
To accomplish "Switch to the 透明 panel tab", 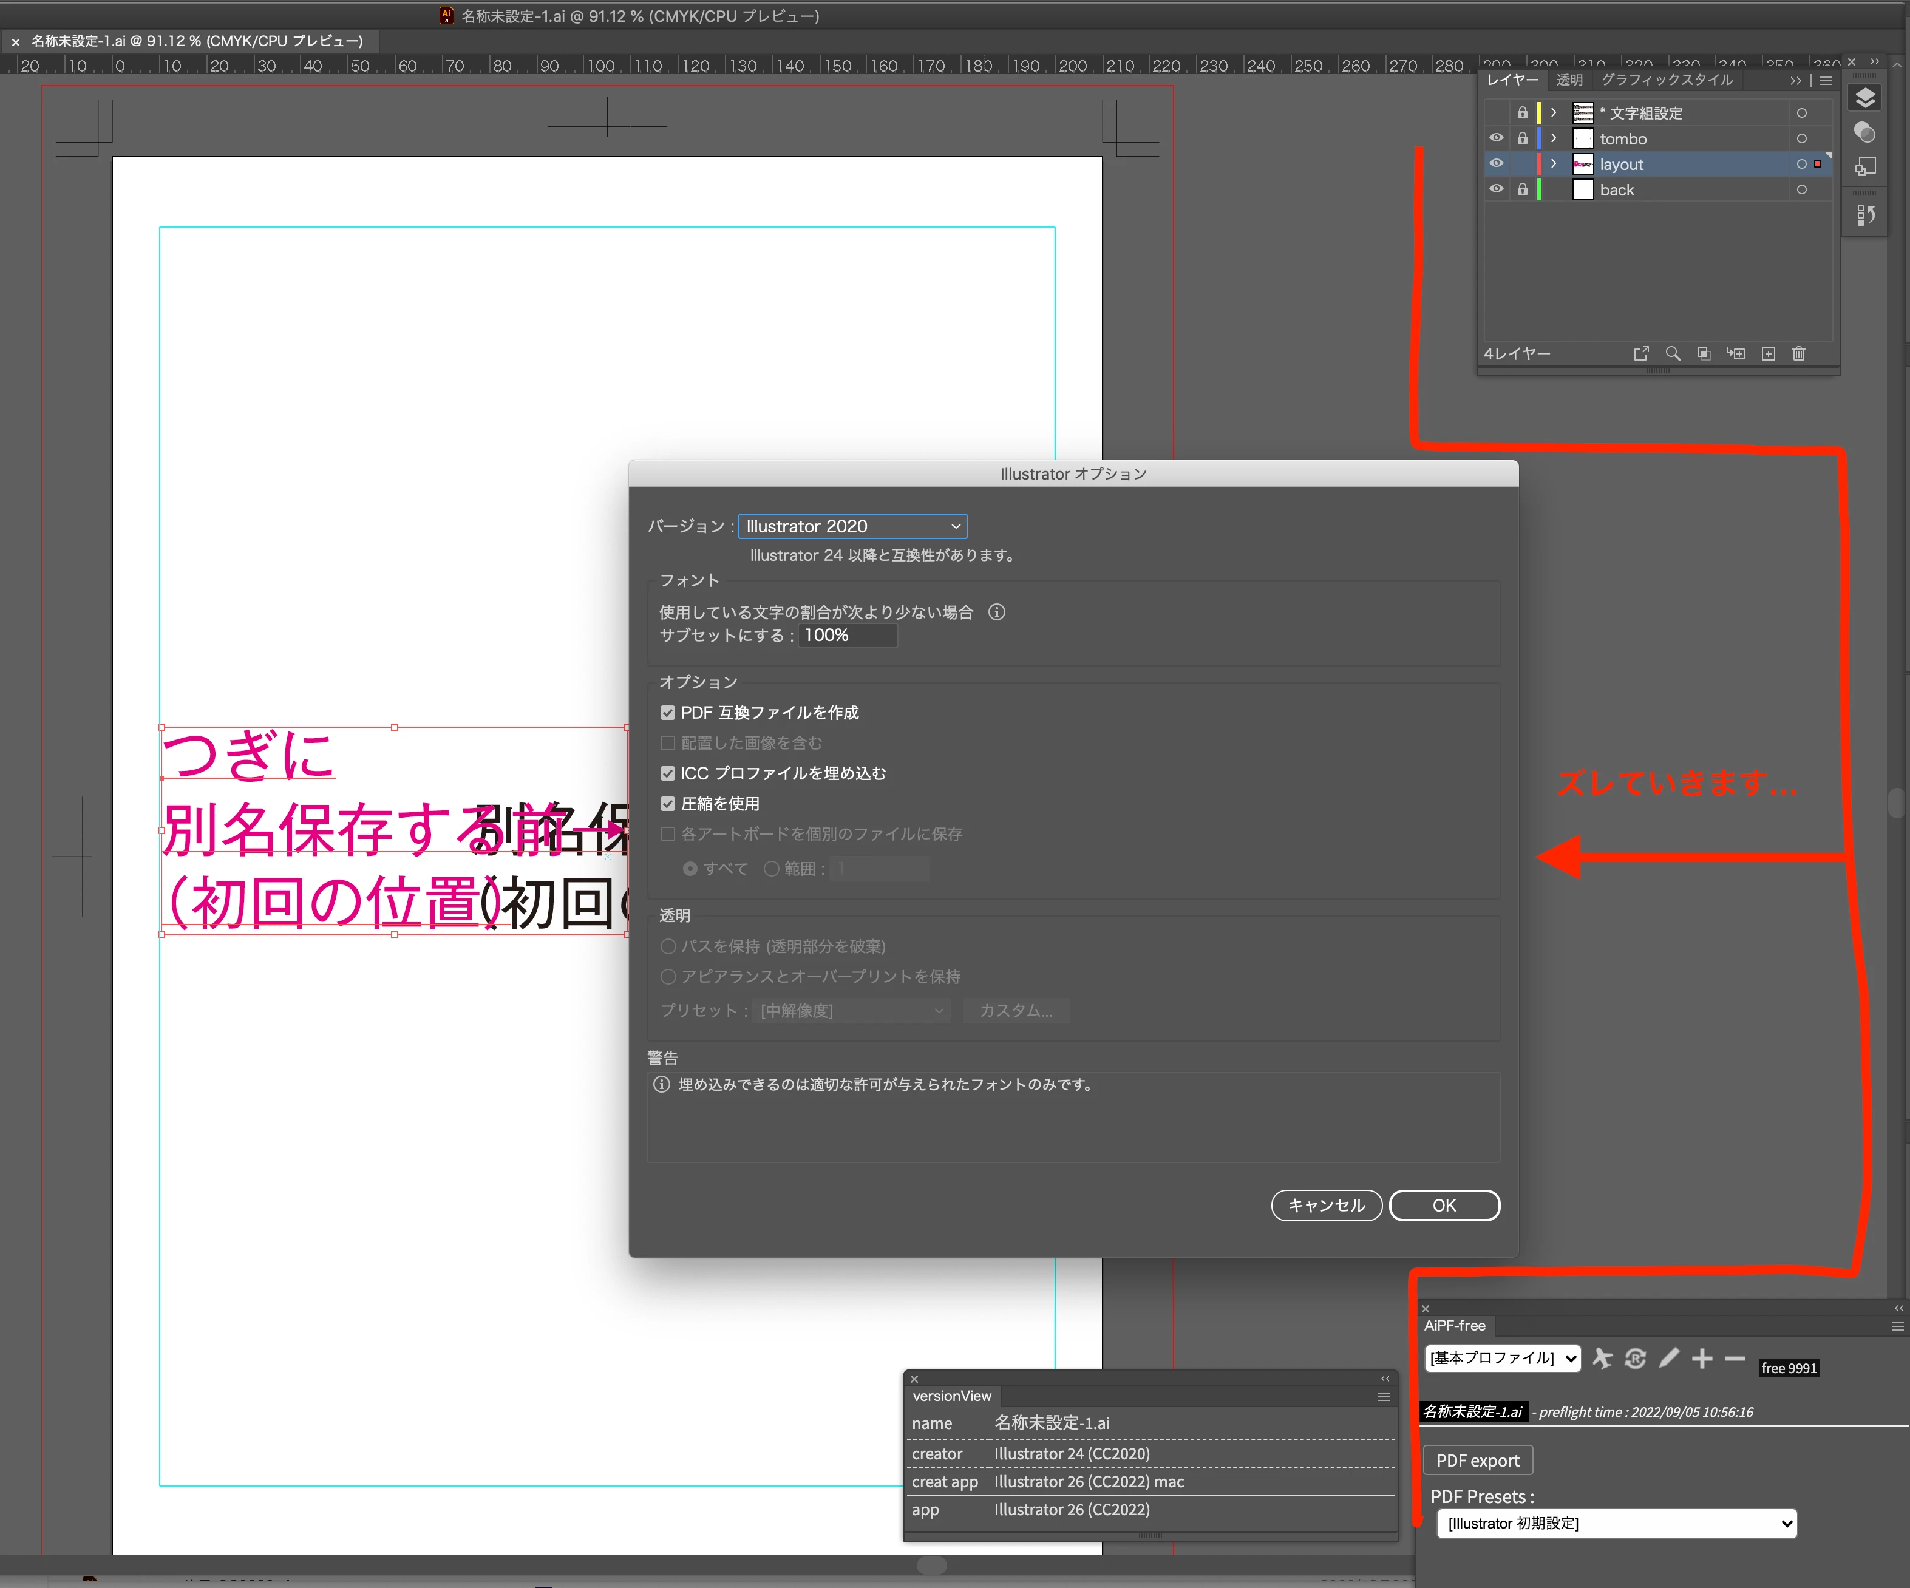I will coord(1569,80).
